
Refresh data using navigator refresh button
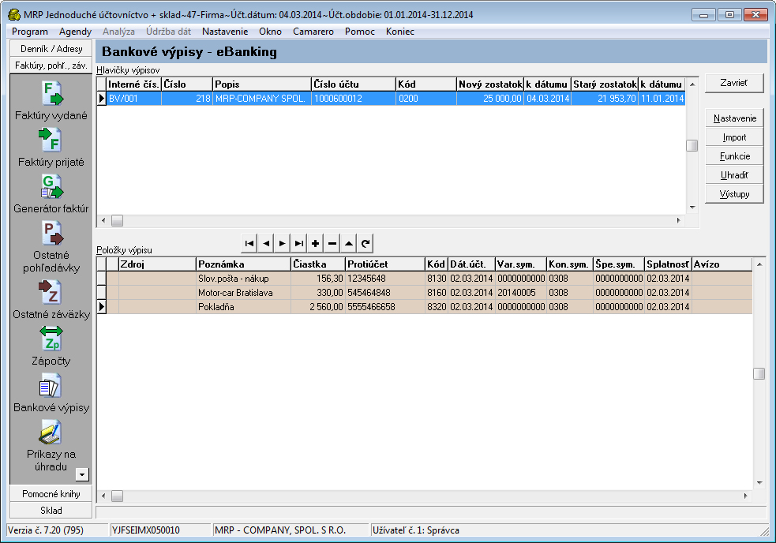[366, 244]
